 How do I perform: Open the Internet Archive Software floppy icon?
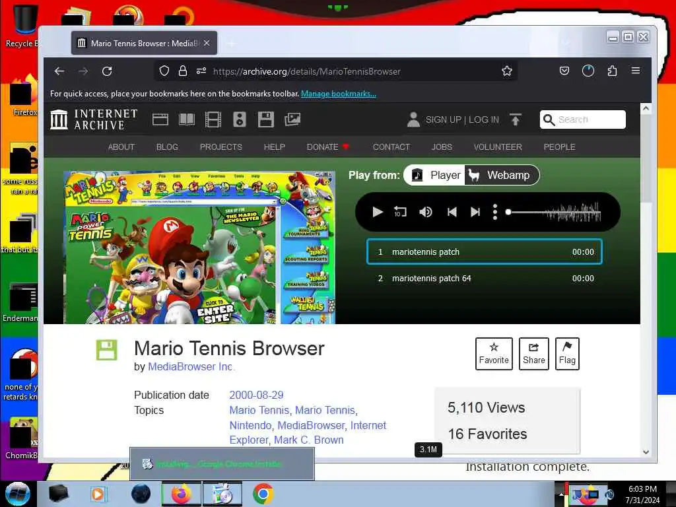pyautogui.click(x=266, y=119)
